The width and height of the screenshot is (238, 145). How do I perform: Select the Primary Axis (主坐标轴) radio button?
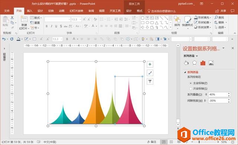[191, 83]
